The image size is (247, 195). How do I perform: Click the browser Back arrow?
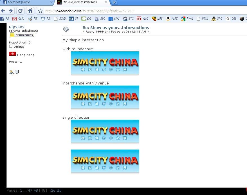click(3, 11)
